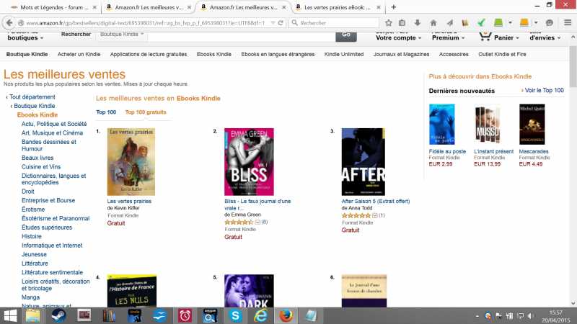Expand the Votre compte dropdown
577x324 pixels.
[x=398, y=37]
